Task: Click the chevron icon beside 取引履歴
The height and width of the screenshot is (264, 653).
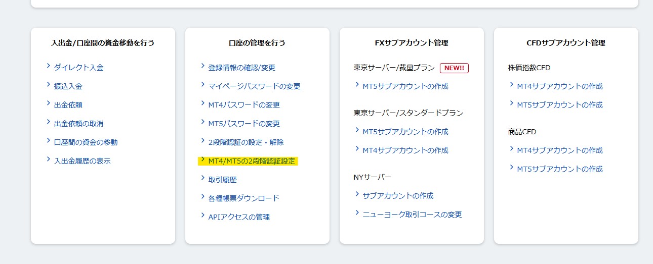Action: [x=202, y=178]
